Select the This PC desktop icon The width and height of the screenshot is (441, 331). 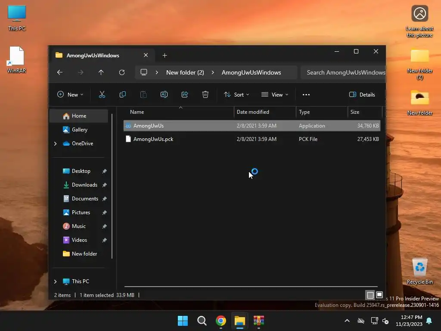click(17, 18)
